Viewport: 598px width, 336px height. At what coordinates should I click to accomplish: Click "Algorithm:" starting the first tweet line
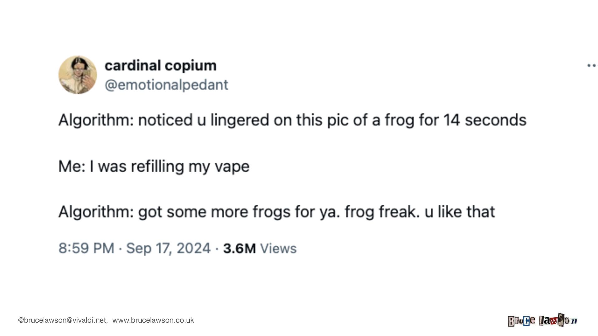[x=96, y=120]
